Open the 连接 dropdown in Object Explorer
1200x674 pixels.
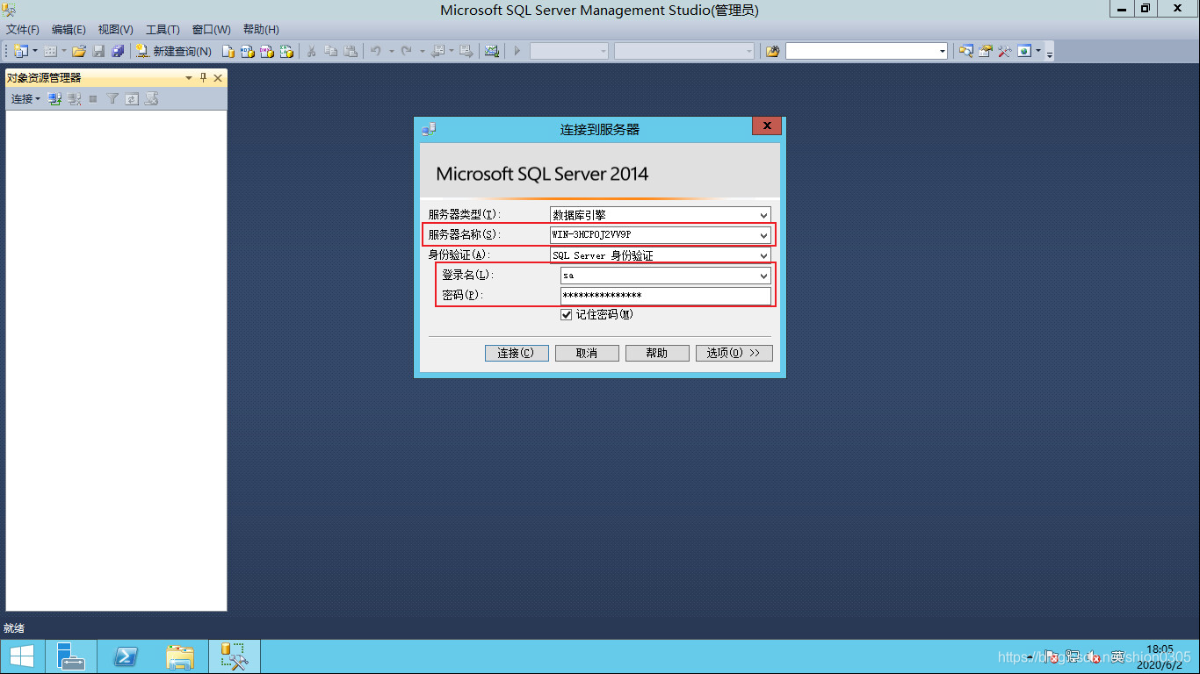pos(25,99)
